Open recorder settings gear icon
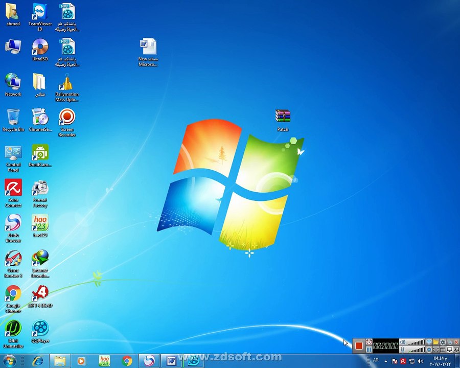 (443, 342)
